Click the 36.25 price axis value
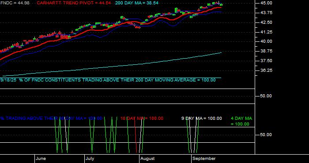This screenshot has height=163, width=309. (267, 70)
